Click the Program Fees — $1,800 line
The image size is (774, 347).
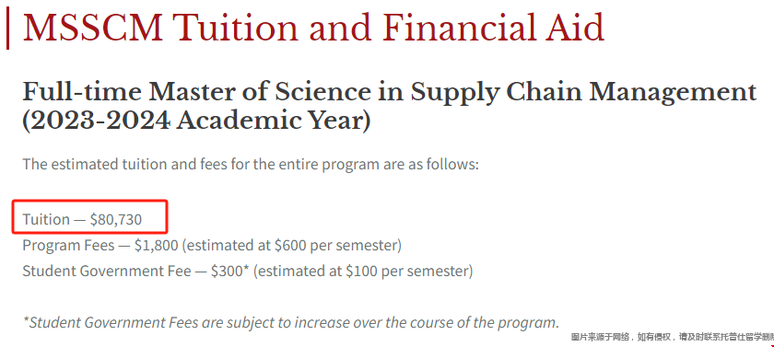212,245
